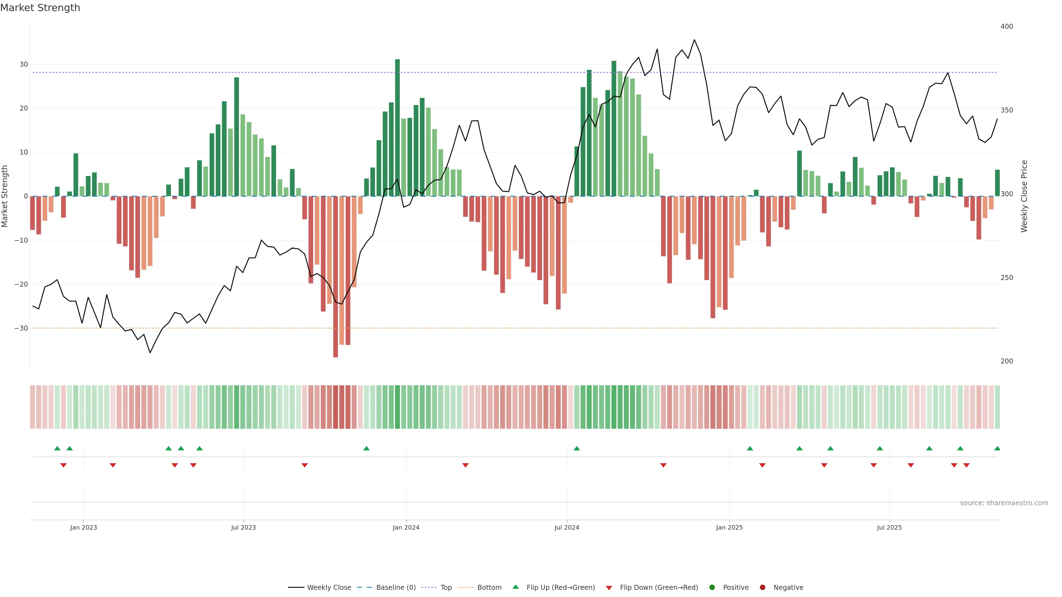Click the Jan 2024 x-axis label
The image size is (1062, 597).
click(406, 527)
